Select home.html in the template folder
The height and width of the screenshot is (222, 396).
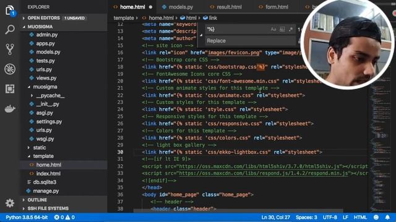pos(49,165)
